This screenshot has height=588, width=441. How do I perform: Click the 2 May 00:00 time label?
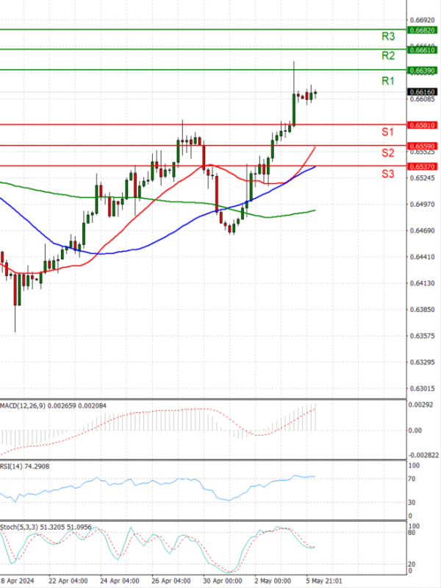coord(273,581)
